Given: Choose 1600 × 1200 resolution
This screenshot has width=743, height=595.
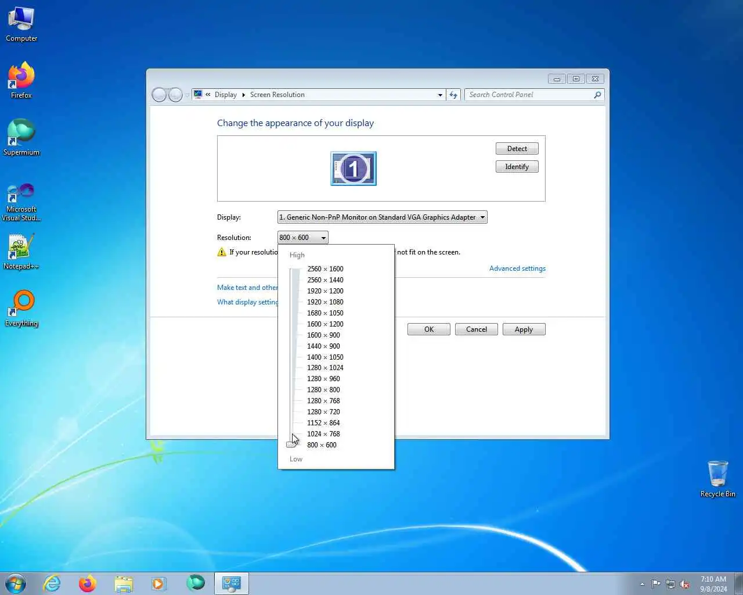Looking at the screenshot, I should (325, 324).
